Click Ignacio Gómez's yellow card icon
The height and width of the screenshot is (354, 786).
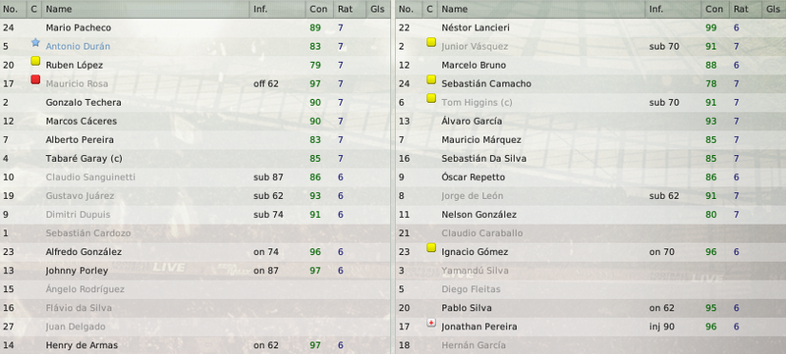click(431, 248)
